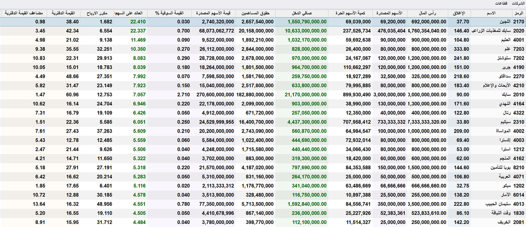Sort by مضاعف القيمة الدفترية column header
This screenshot has width=526, height=227.
pyautogui.click(x=23, y=14)
